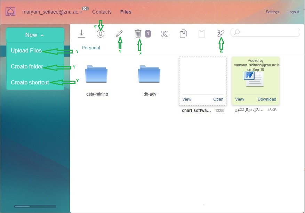Viewport: 305px width, 213px height.
Task: Click Open on chart-softwa... file
Action: pyautogui.click(x=218, y=99)
